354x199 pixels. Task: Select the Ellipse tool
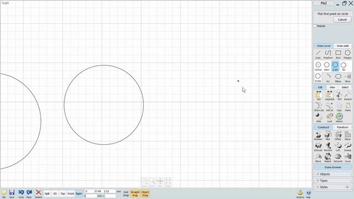(338, 78)
